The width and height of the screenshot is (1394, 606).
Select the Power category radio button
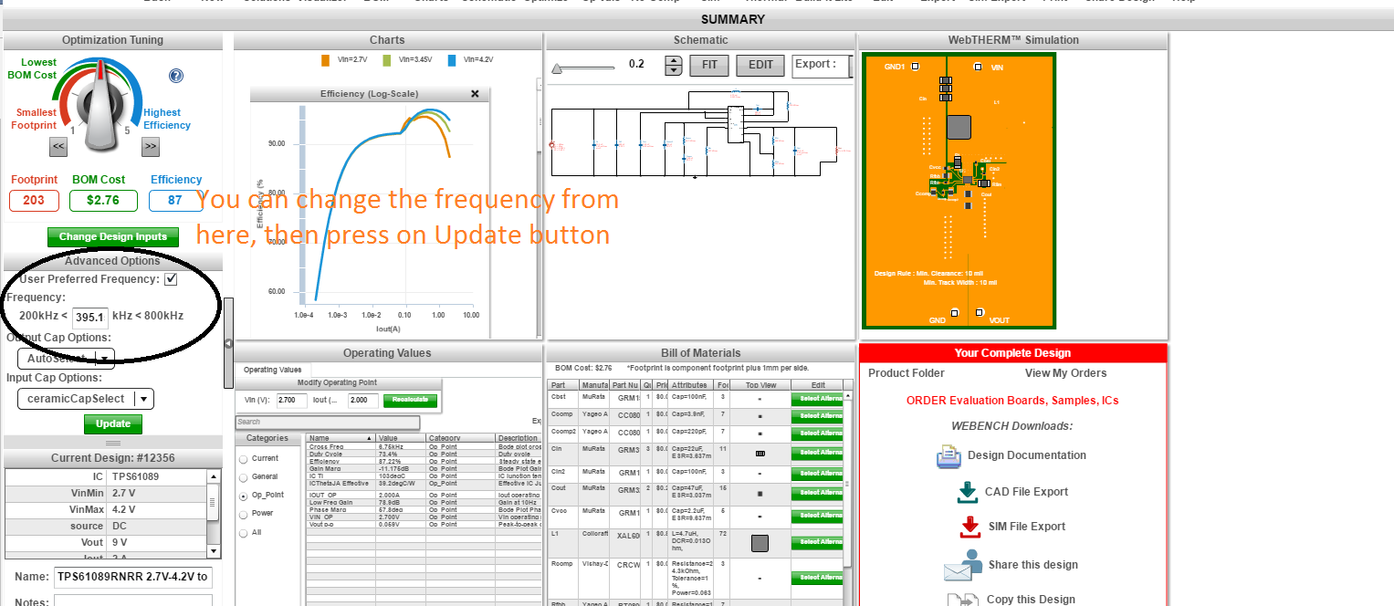tap(243, 514)
